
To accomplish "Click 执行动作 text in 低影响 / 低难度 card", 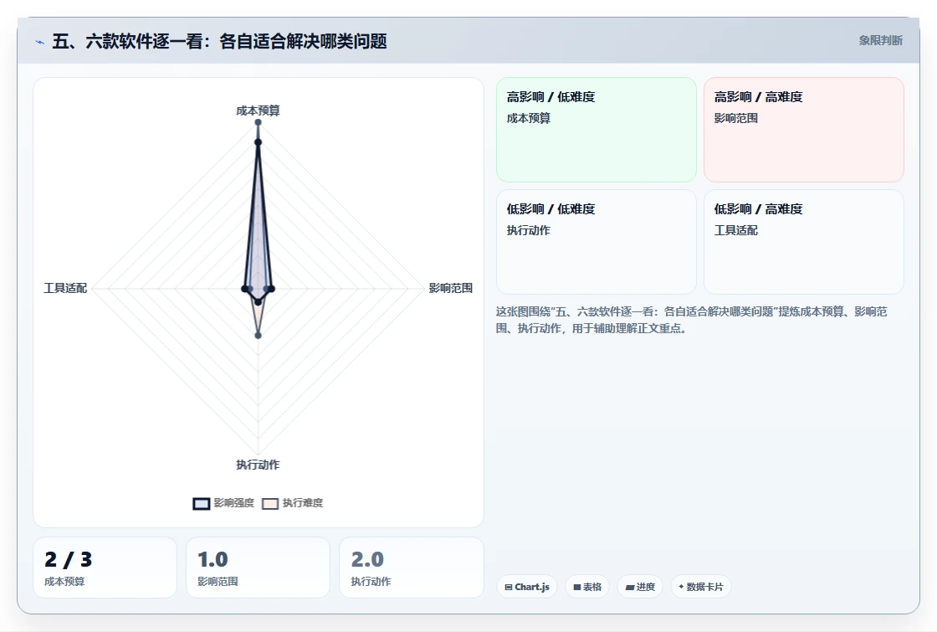I will [x=529, y=230].
